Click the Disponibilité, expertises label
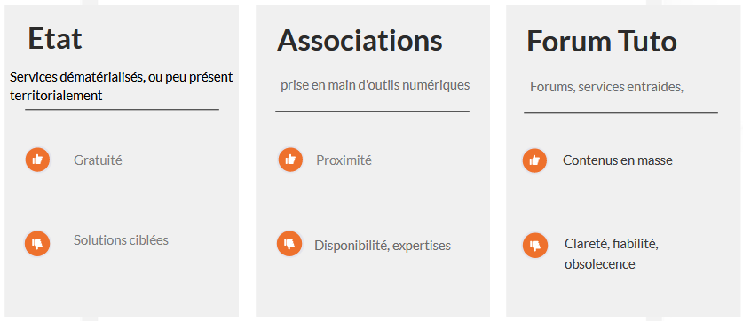743x321 pixels. pyautogui.click(x=383, y=246)
